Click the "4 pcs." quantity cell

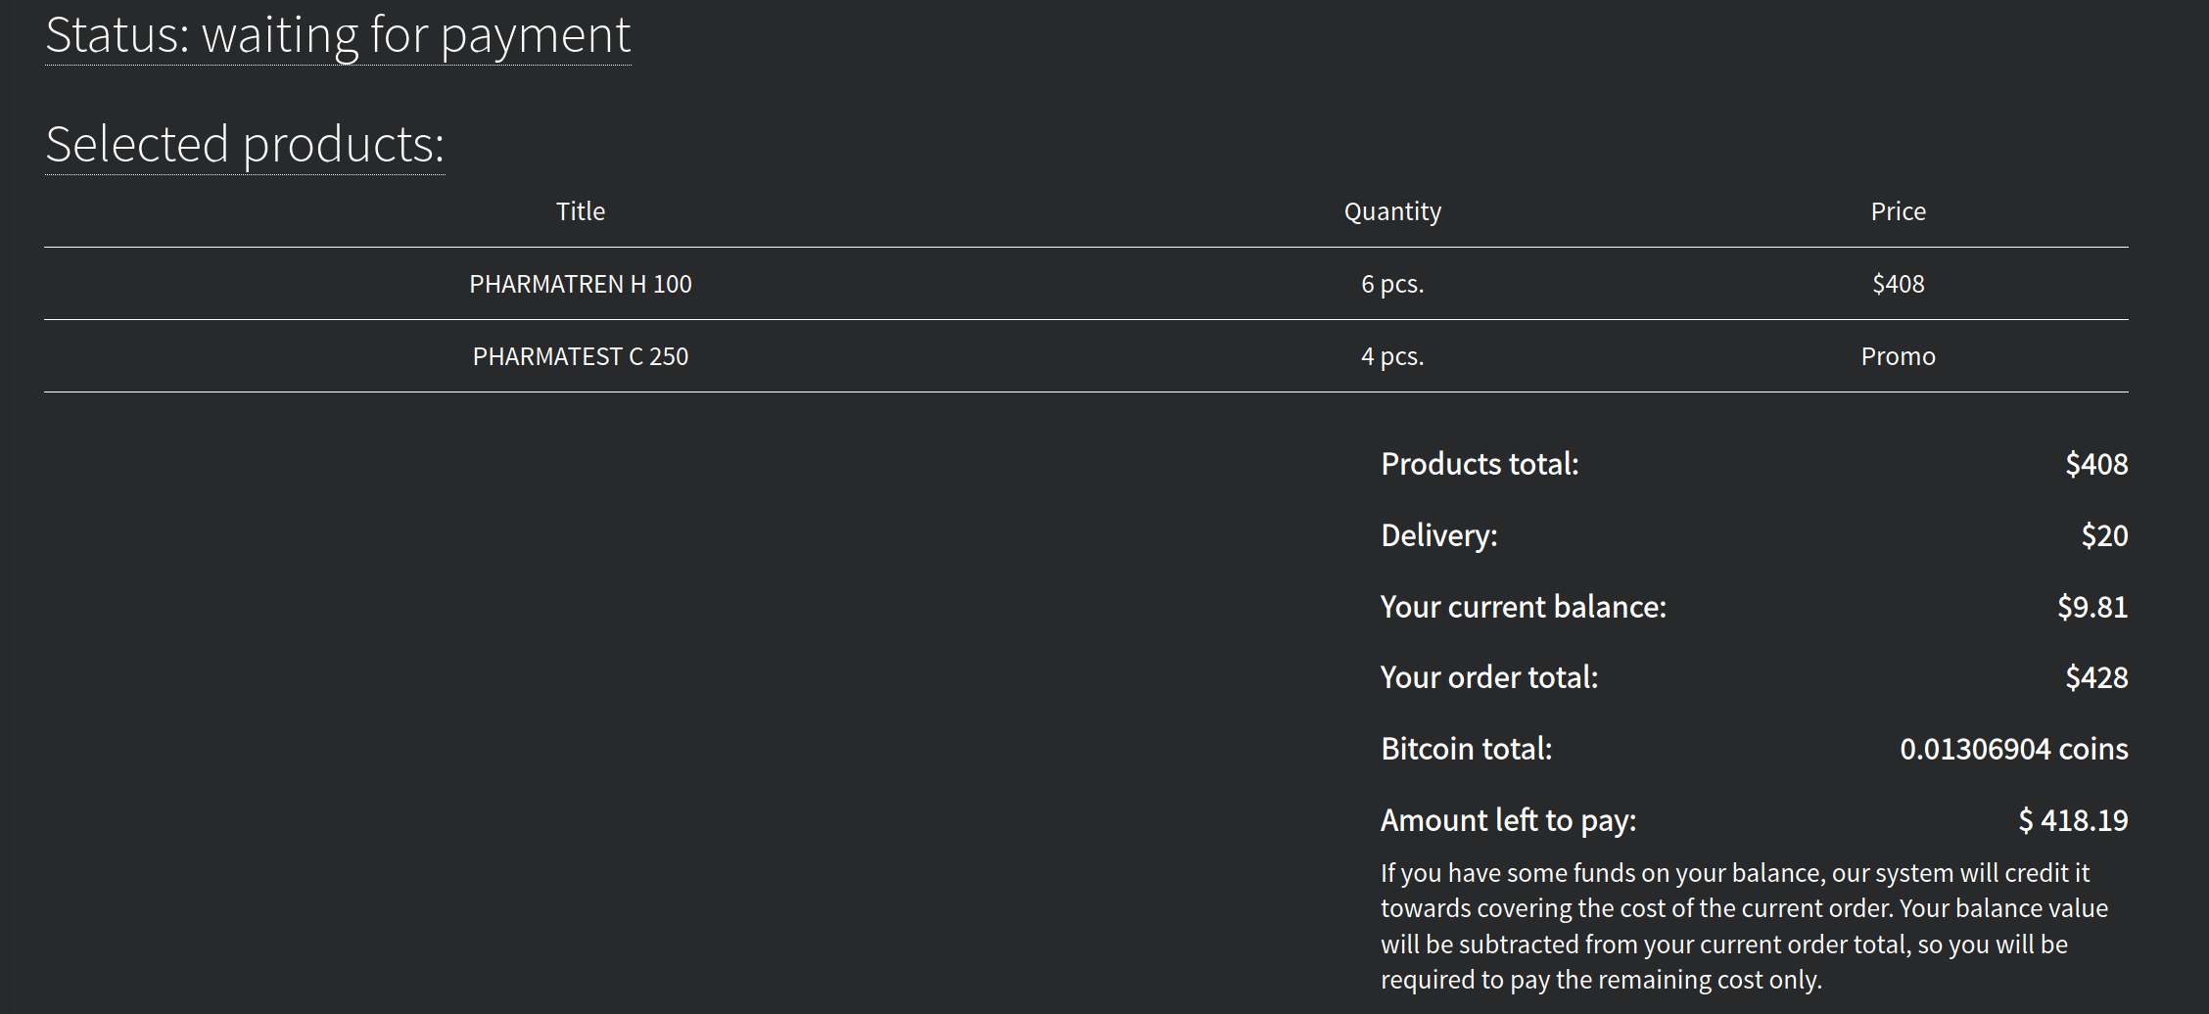(1392, 356)
